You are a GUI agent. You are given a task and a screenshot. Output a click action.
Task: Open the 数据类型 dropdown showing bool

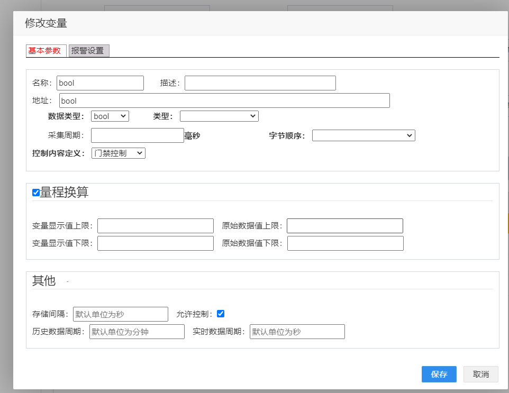110,116
